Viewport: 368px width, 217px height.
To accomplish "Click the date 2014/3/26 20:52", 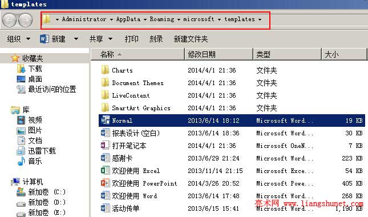I will (213, 183).
